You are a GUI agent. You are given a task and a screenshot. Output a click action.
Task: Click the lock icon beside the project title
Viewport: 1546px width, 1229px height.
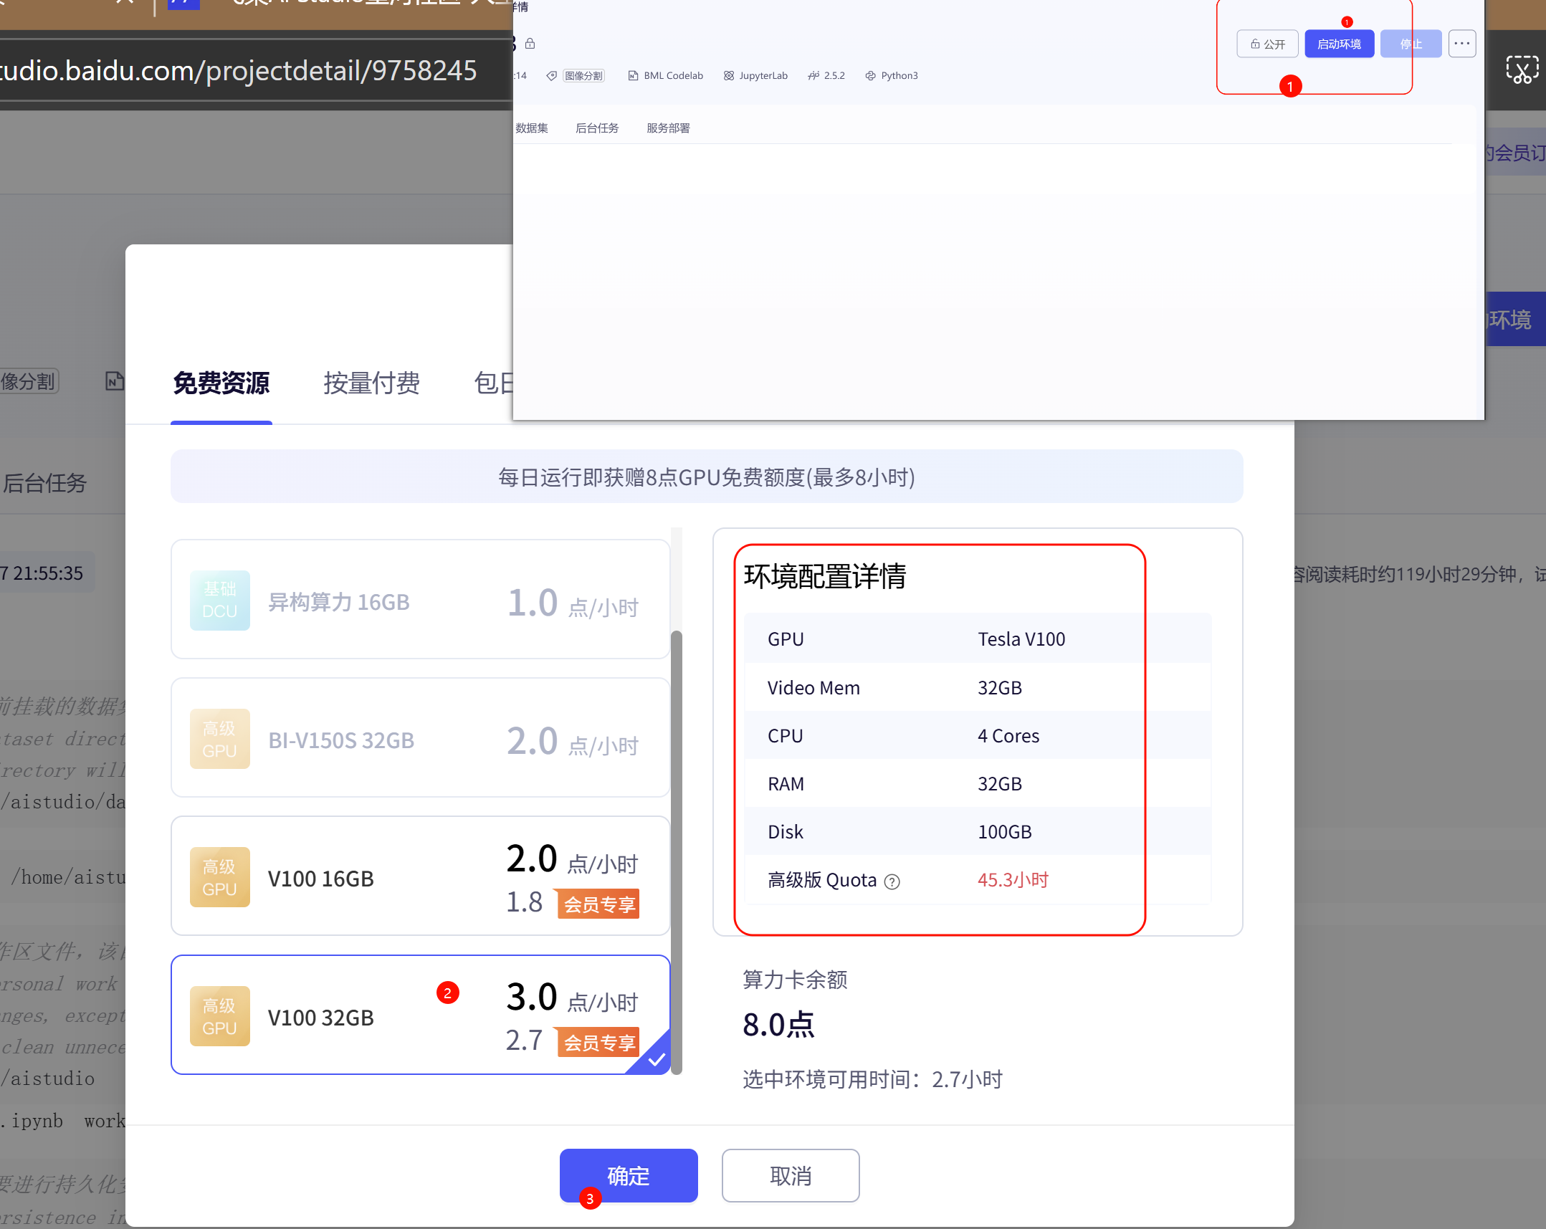pyautogui.click(x=530, y=44)
